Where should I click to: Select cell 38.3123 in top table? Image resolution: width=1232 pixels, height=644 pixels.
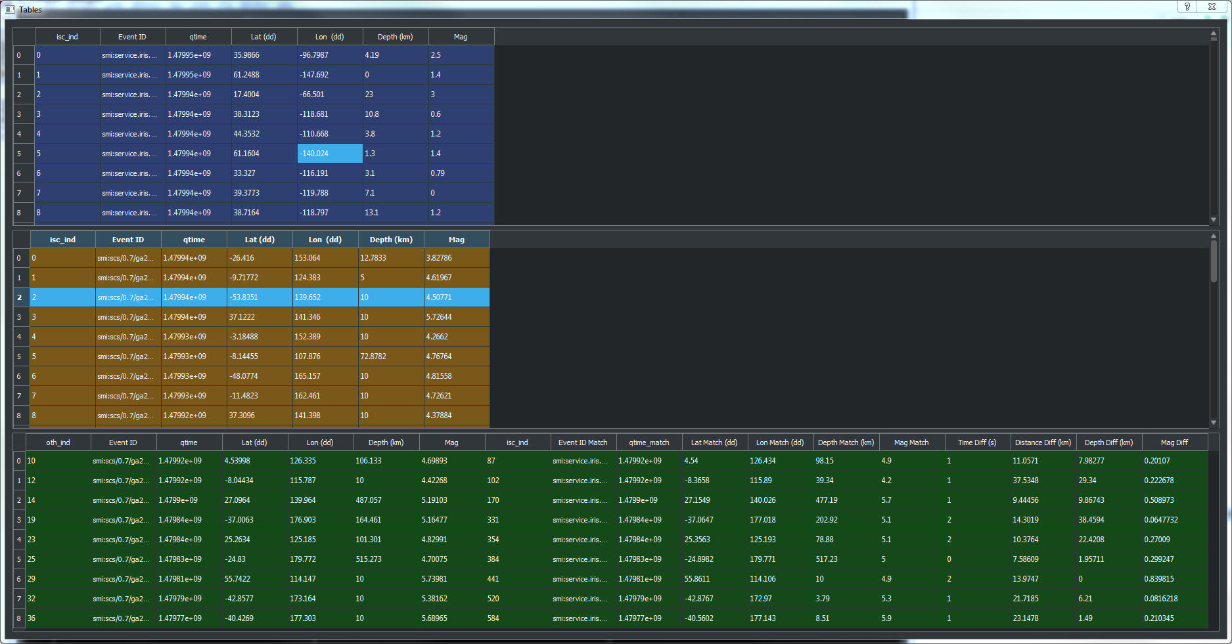[x=264, y=114]
